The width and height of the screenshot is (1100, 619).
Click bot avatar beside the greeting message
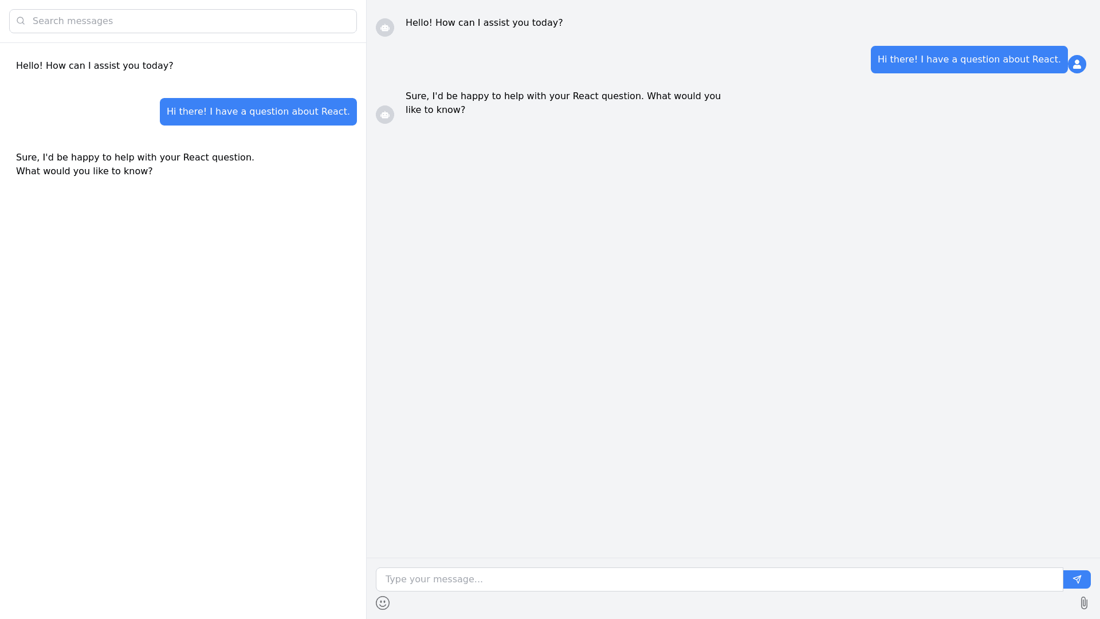click(x=385, y=28)
